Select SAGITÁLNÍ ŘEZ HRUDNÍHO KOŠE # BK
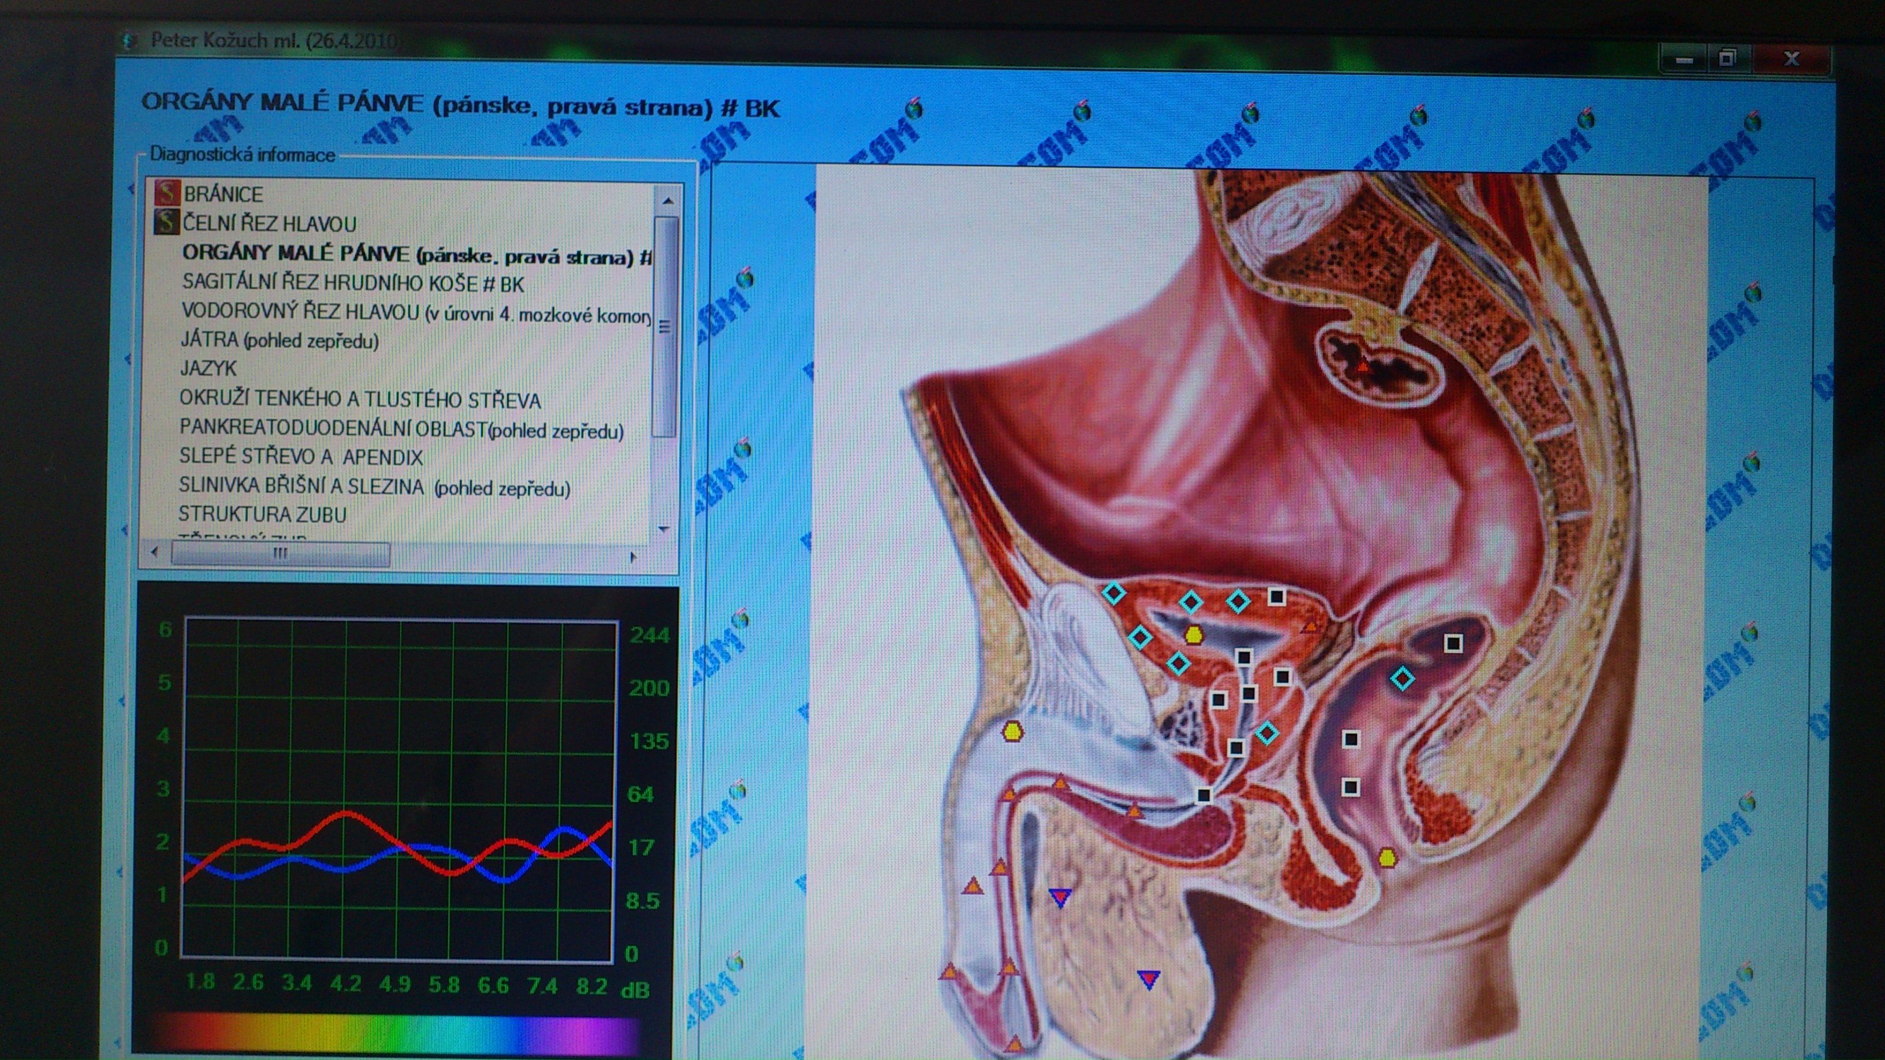This screenshot has width=1885, height=1060. [x=353, y=283]
